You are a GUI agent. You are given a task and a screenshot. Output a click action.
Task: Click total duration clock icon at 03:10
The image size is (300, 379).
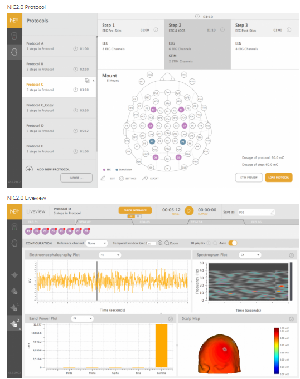point(197,16)
